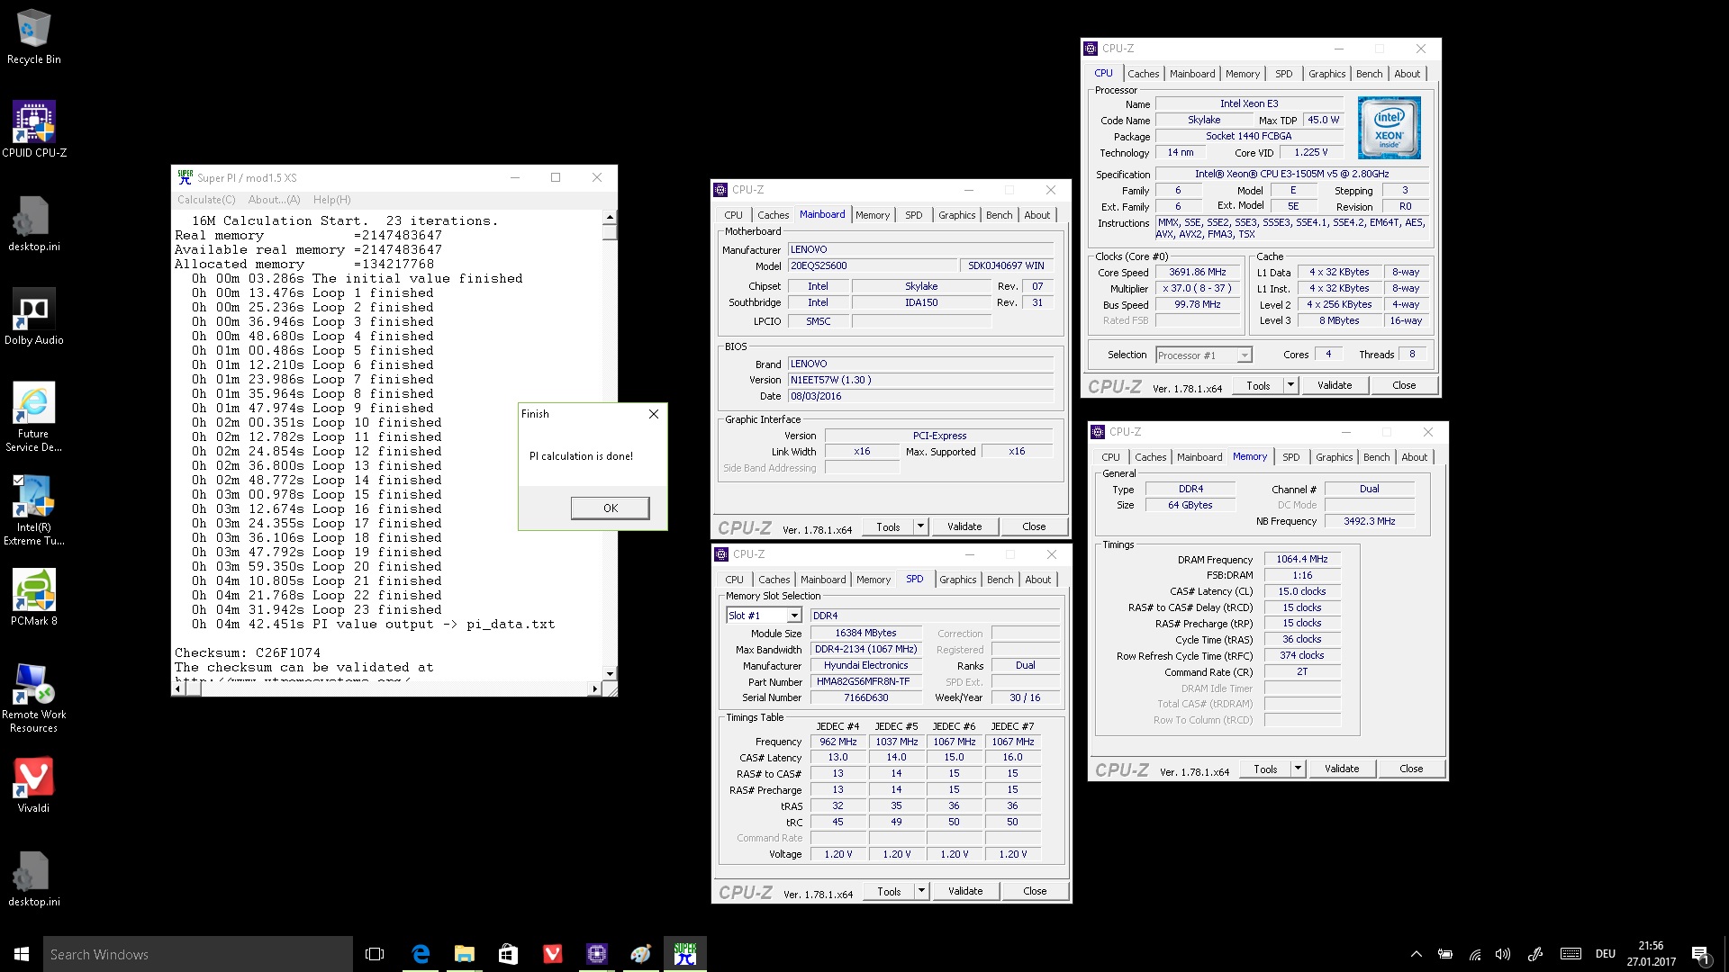Click Close button in Memory window
Screen dimensions: 1729x972
[1410, 769]
